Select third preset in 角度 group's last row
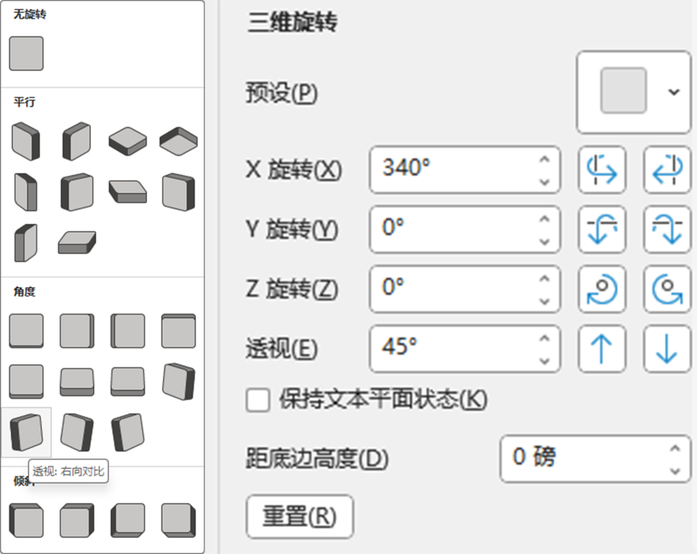 coord(128,432)
